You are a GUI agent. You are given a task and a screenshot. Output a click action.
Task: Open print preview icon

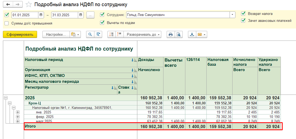point(178,35)
